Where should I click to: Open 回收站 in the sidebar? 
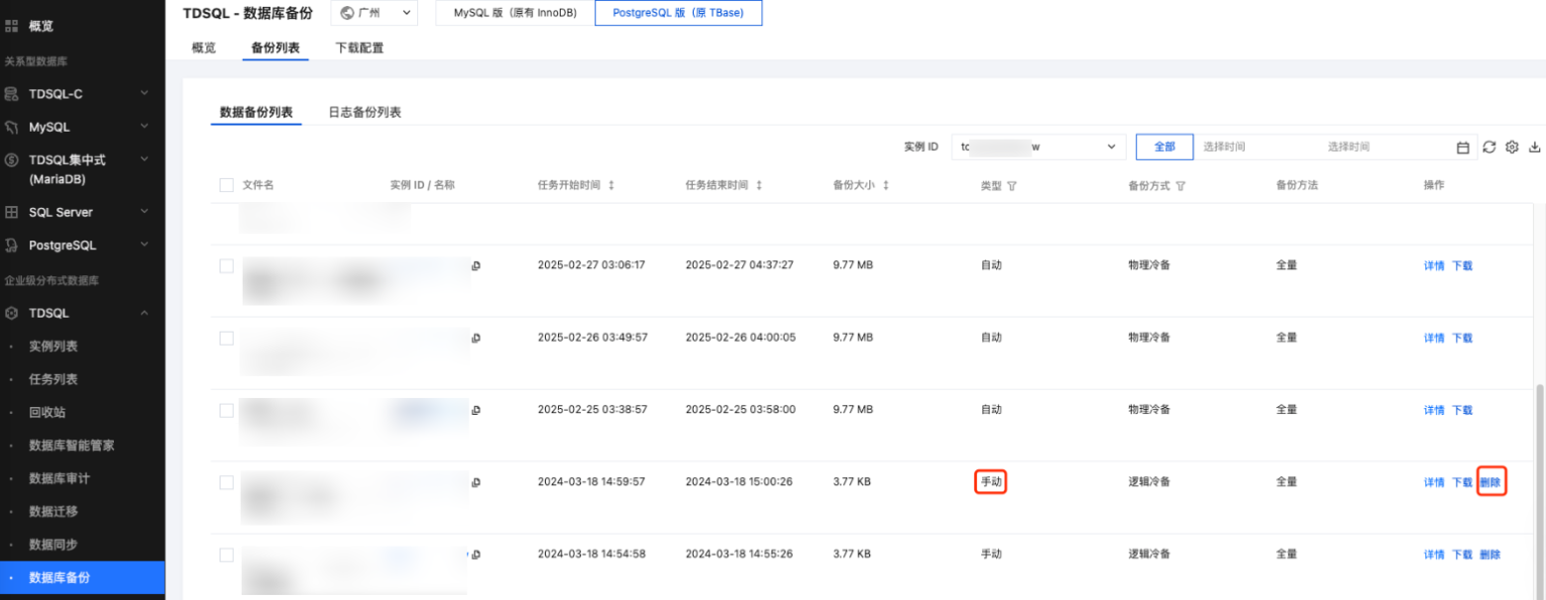[x=48, y=412]
